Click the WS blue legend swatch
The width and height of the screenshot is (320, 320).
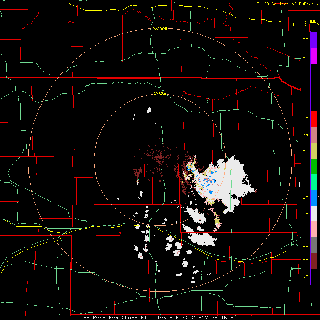[x=314, y=198]
